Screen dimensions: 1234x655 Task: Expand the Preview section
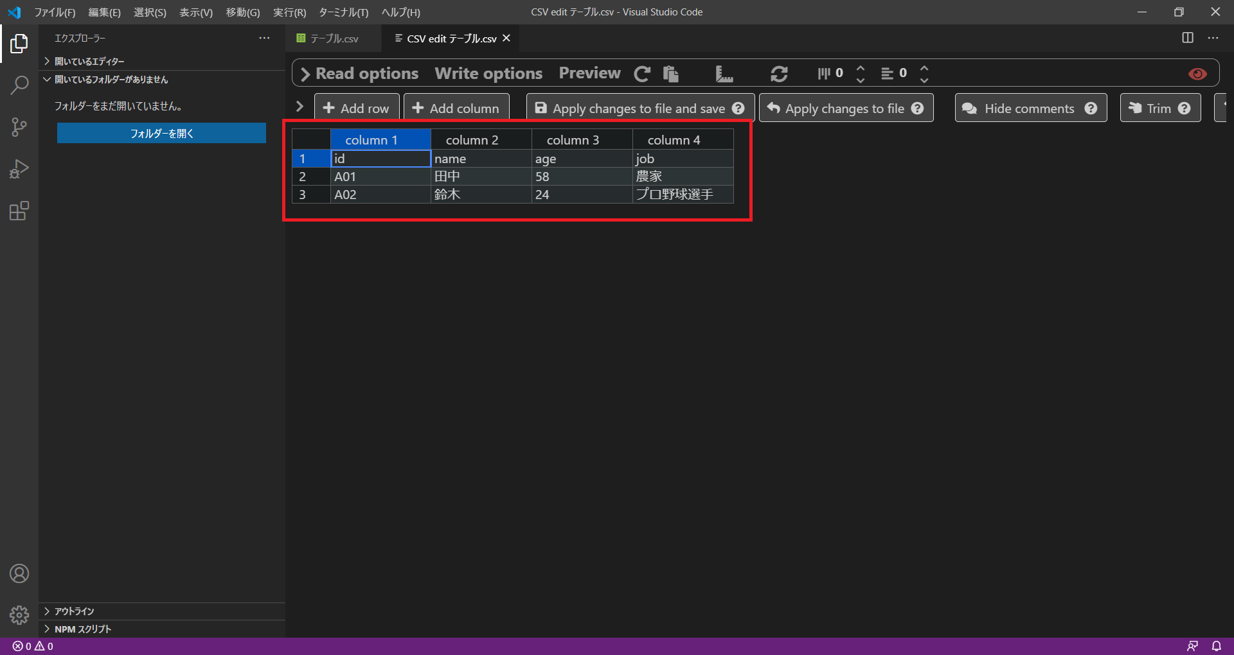[x=589, y=73]
